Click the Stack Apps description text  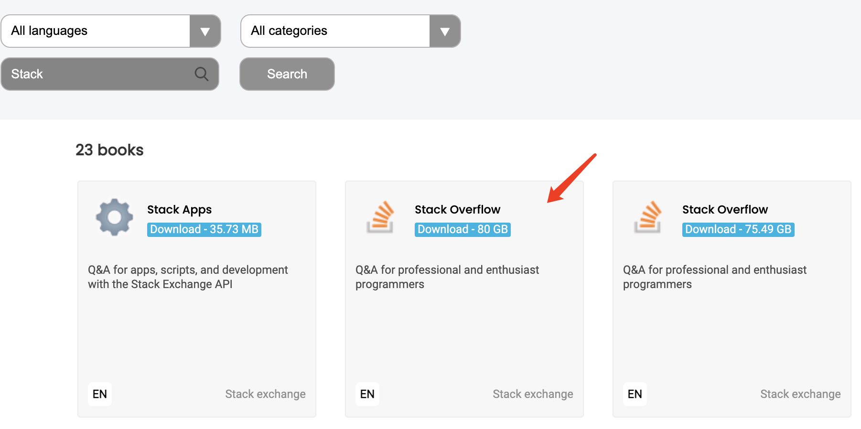coord(188,277)
